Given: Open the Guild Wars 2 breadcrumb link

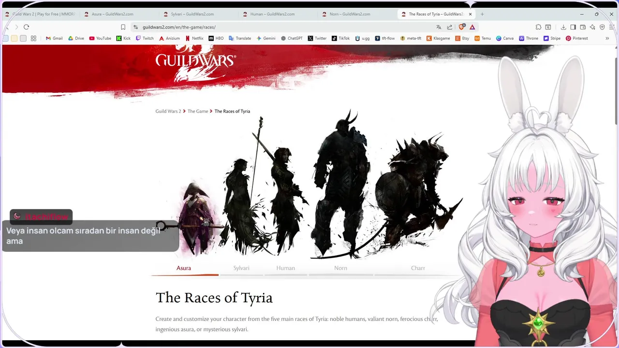Looking at the screenshot, I should click(x=168, y=111).
